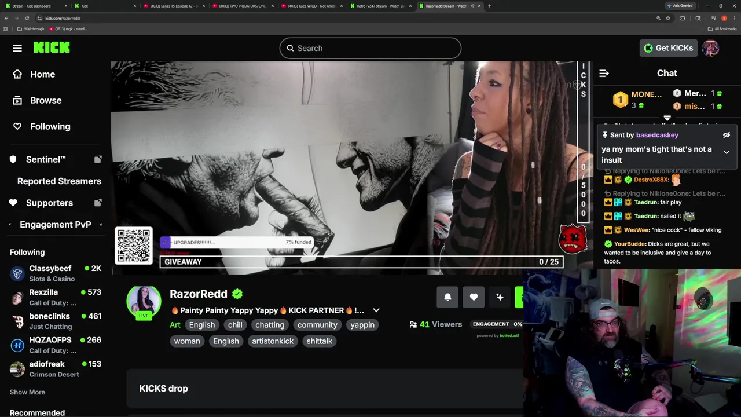Click the browser reload icon

[x=27, y=18]
